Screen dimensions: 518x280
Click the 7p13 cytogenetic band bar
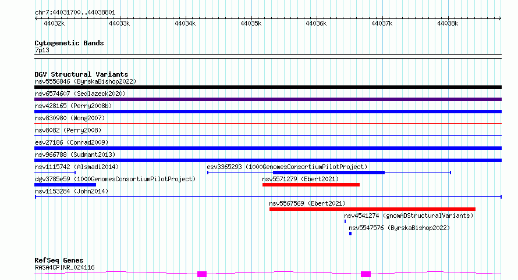point(268,56)
